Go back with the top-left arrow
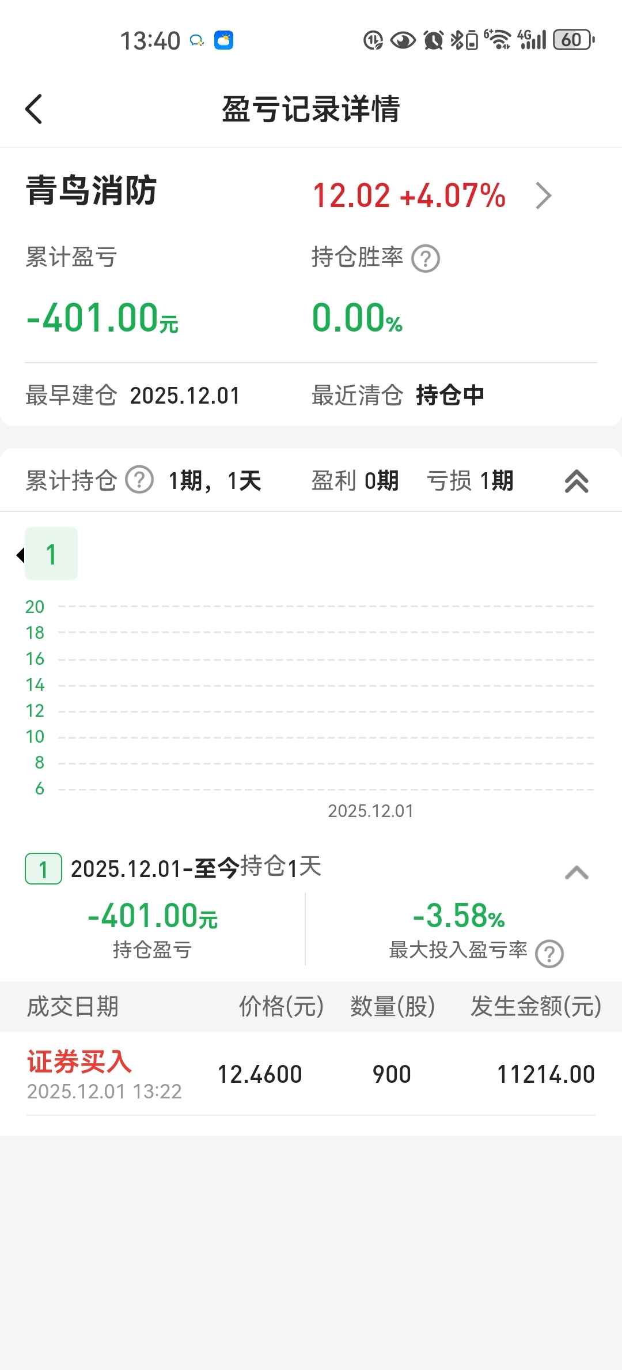The width and height of the screenshot is (622, 1370). pyautogui.click(x=34, y=109)
